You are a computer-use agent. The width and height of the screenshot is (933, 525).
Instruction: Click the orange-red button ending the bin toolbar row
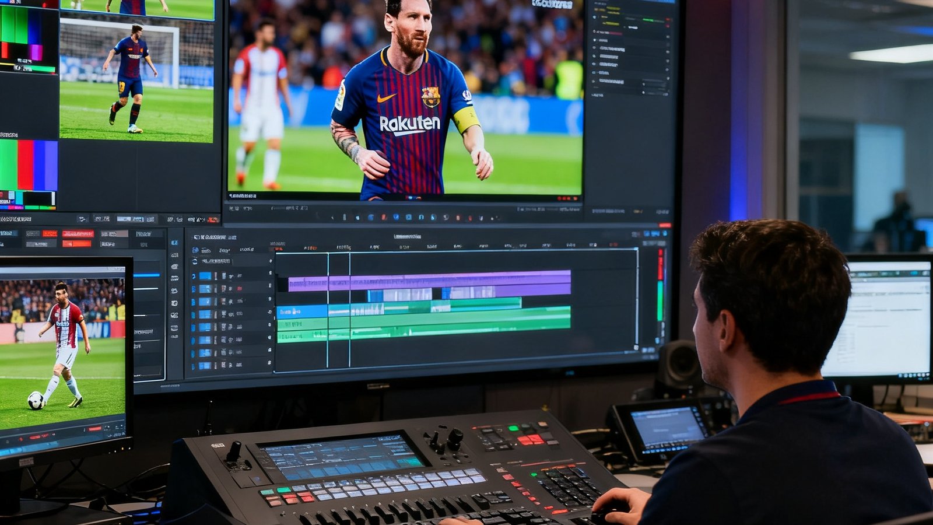pos(213,220)
